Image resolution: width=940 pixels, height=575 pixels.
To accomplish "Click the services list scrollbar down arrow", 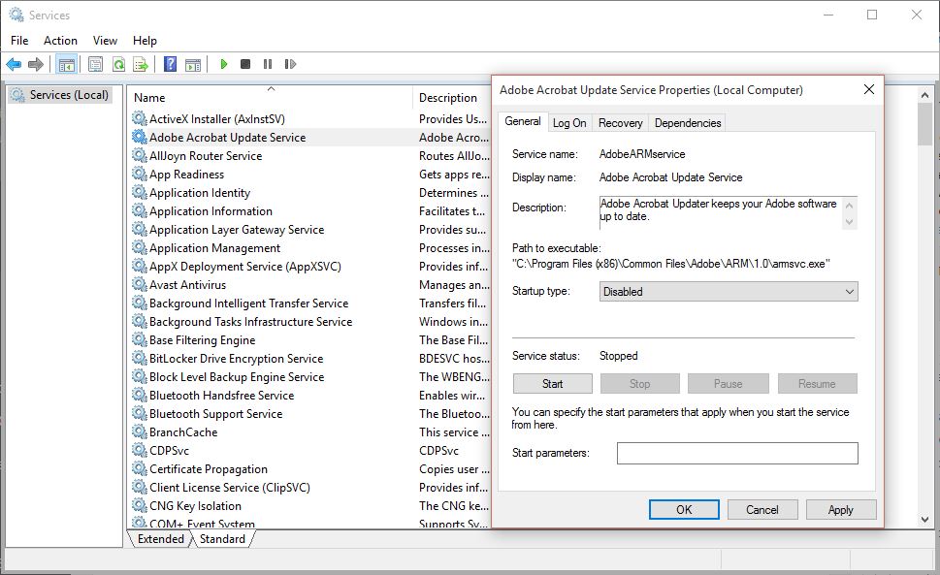I will pyautogui.click(x=924, y=520).
